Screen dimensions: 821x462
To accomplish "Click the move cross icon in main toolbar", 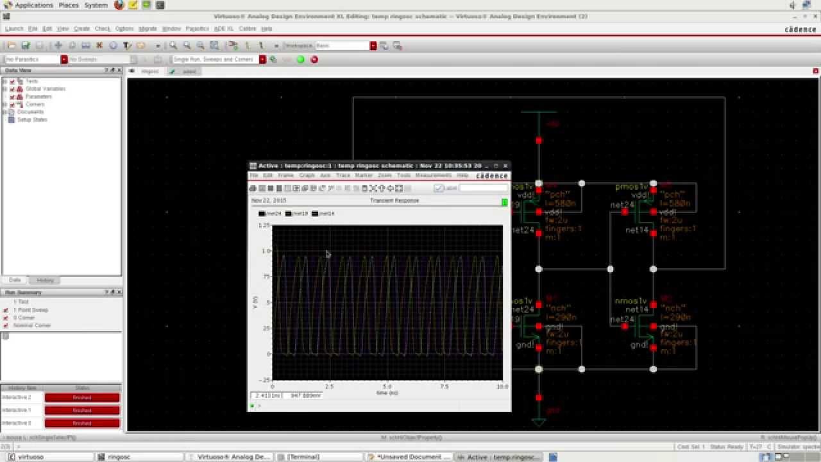I will (x=58, y=46).
